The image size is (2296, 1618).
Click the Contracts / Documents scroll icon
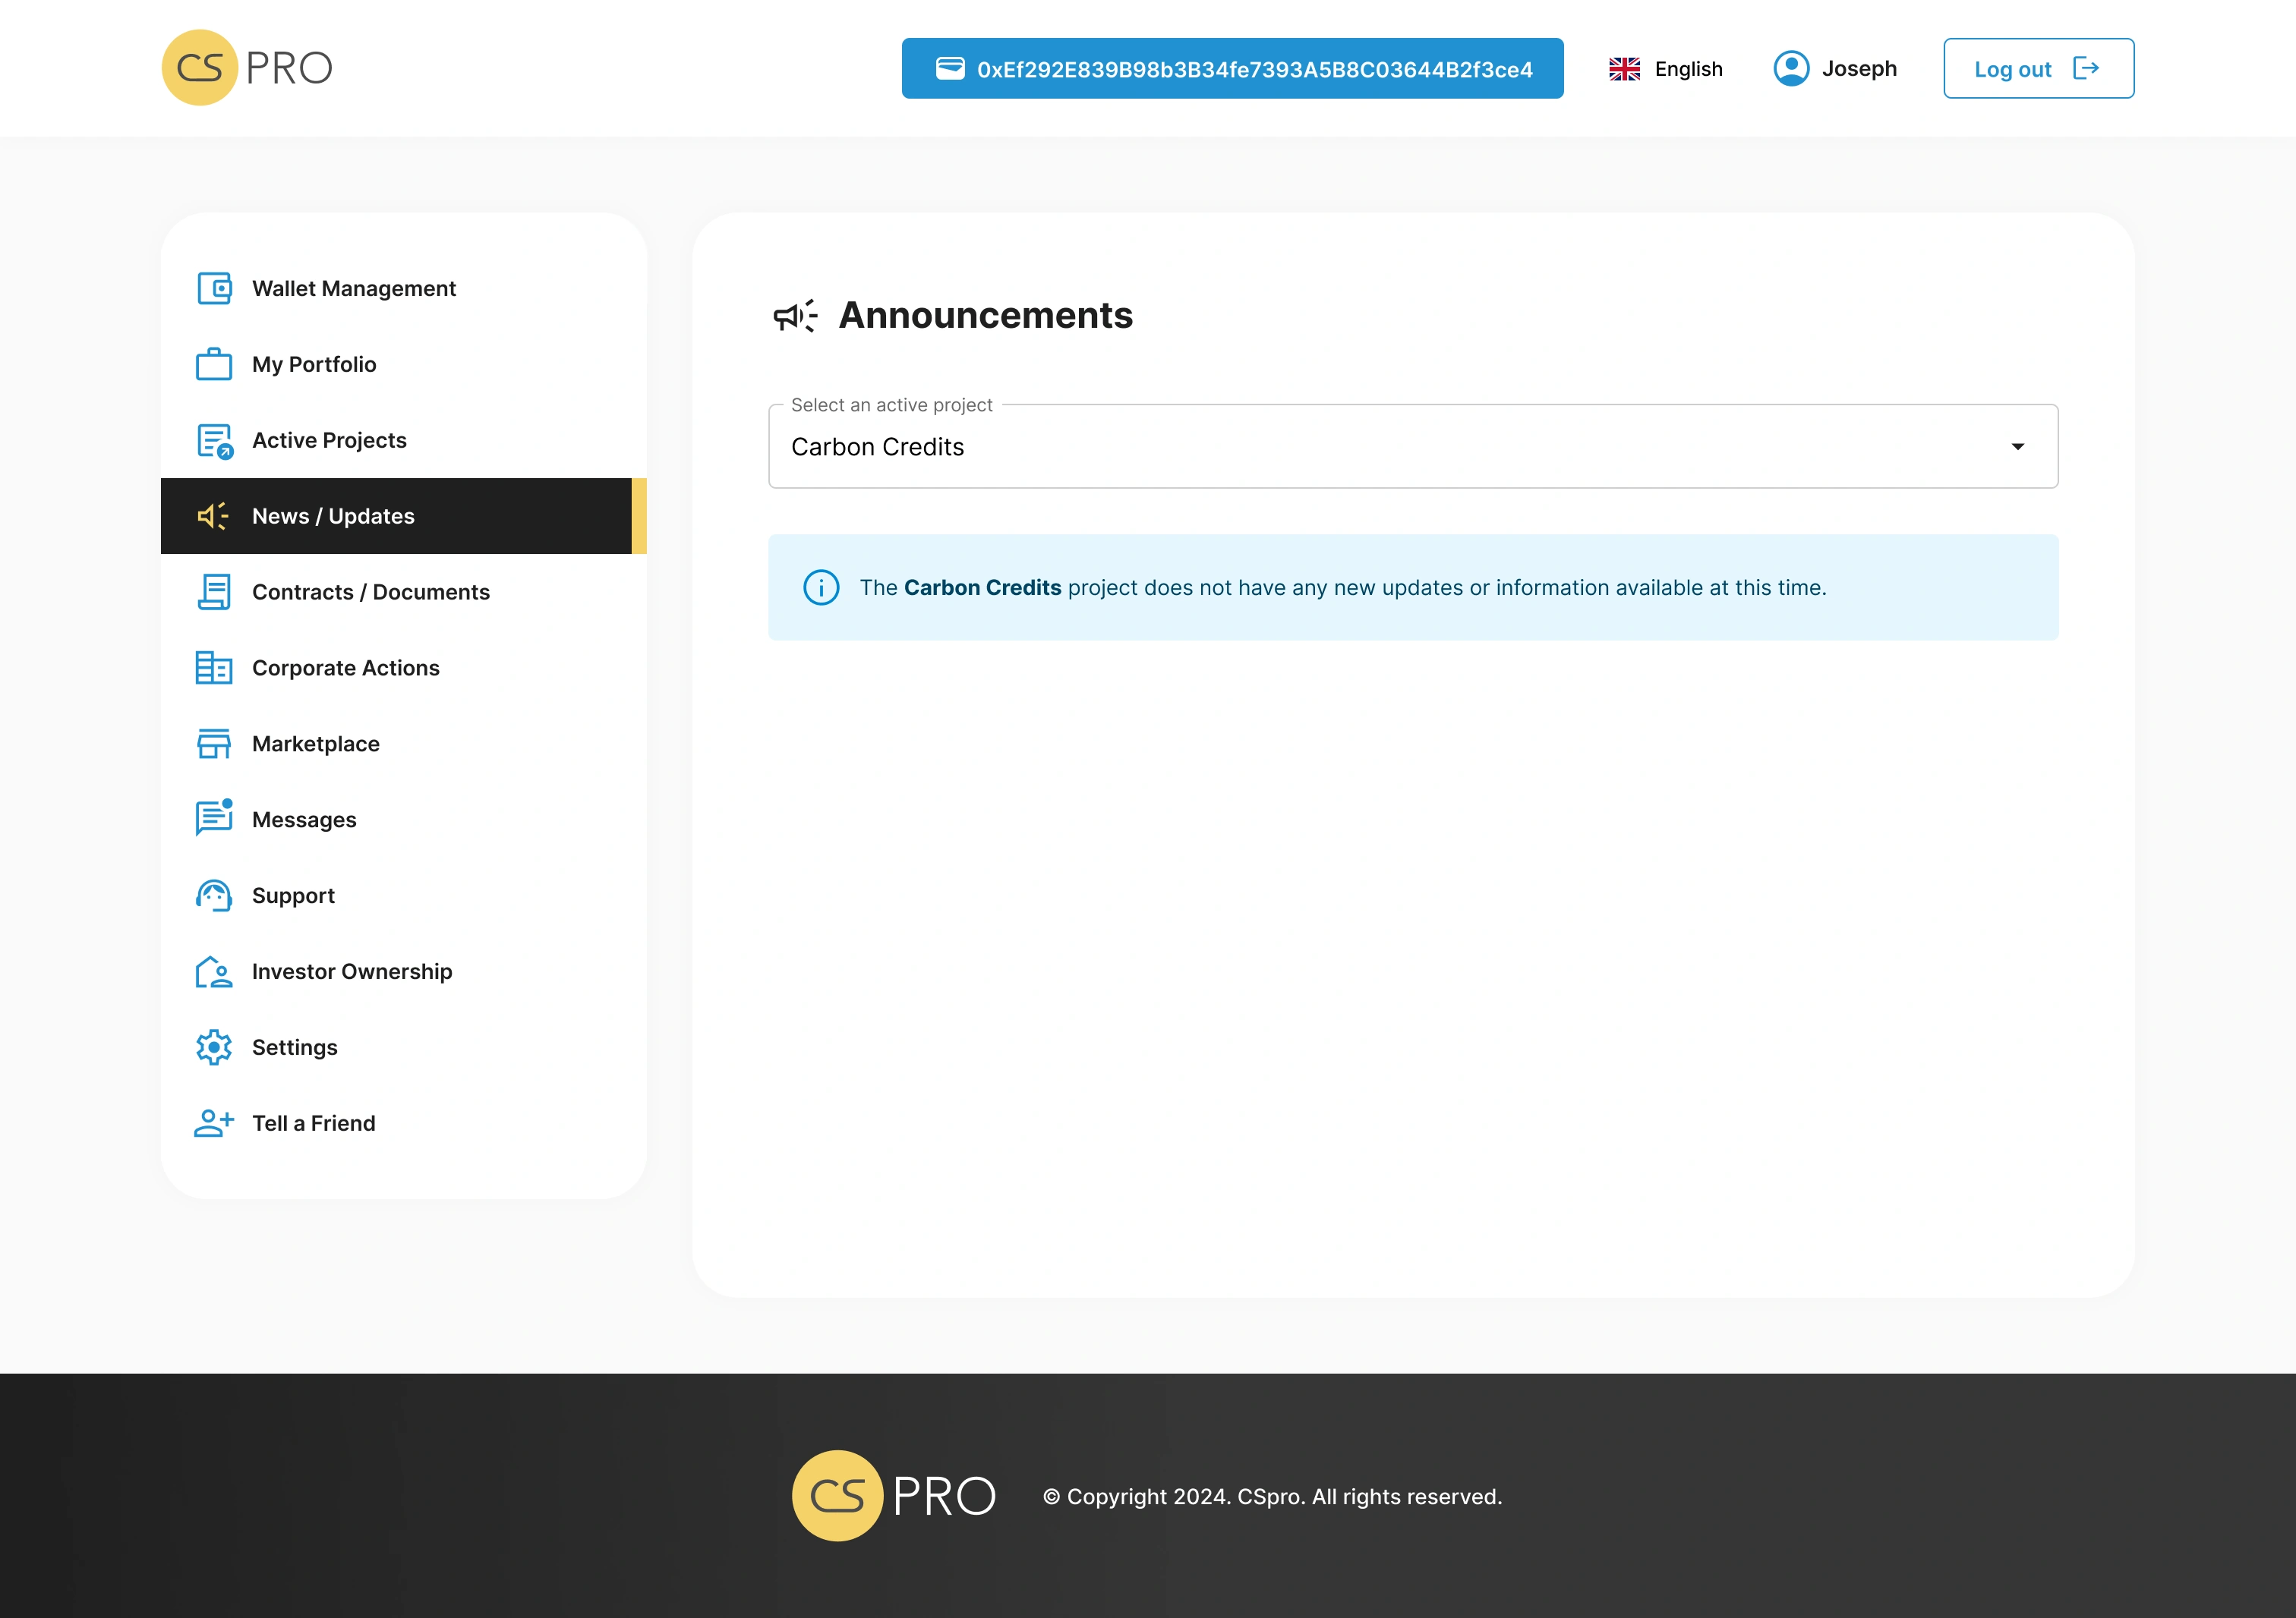tap(214, 593)
